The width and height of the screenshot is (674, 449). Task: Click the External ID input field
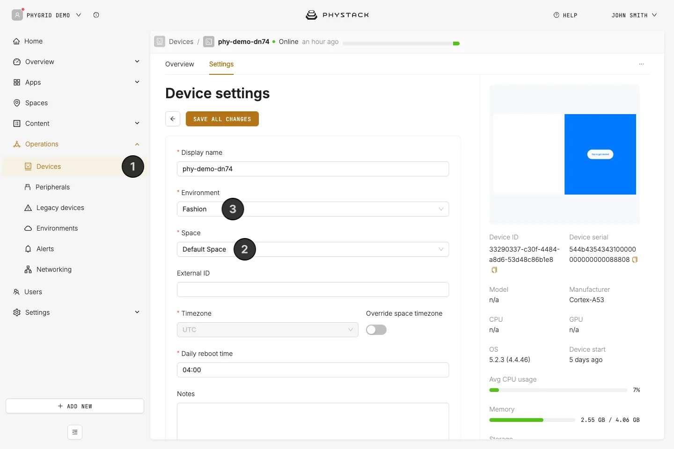pos(313,290)
